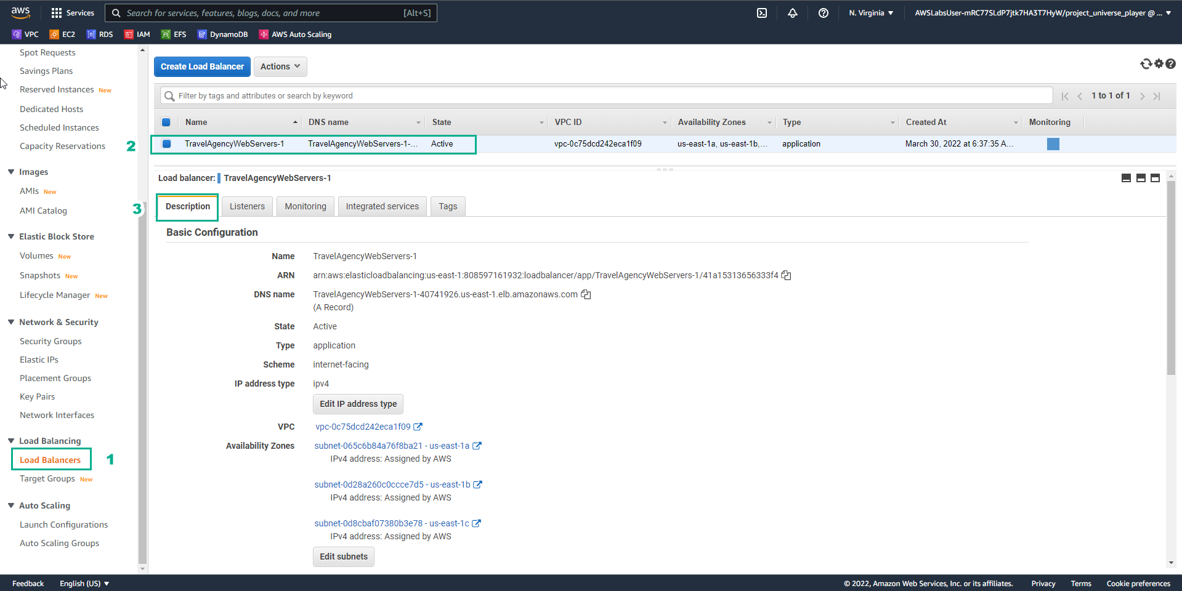Focus the AWS services search box
1182x591 pixels.
(x=271, y=13)
